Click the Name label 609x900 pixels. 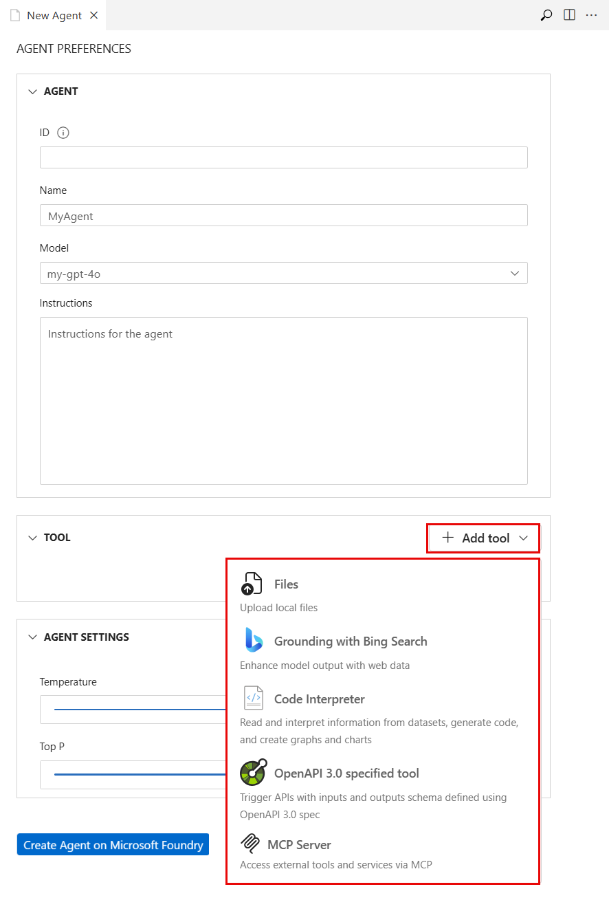(x=53, y=190)
